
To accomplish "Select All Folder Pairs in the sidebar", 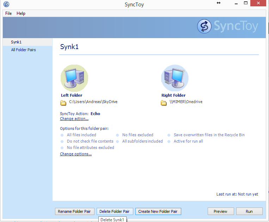I will point(23,50).
